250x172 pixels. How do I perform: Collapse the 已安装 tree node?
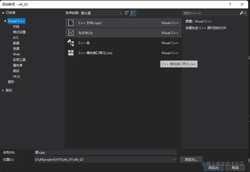click(x=3, y=13)
